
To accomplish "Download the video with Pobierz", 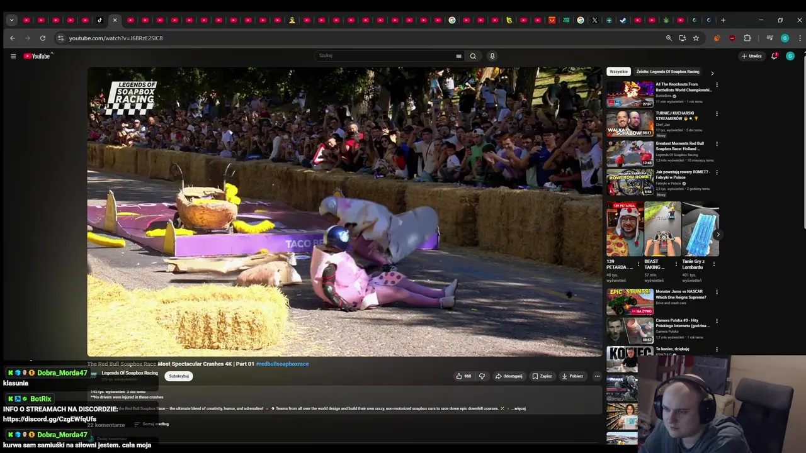I will click(572, 376).
